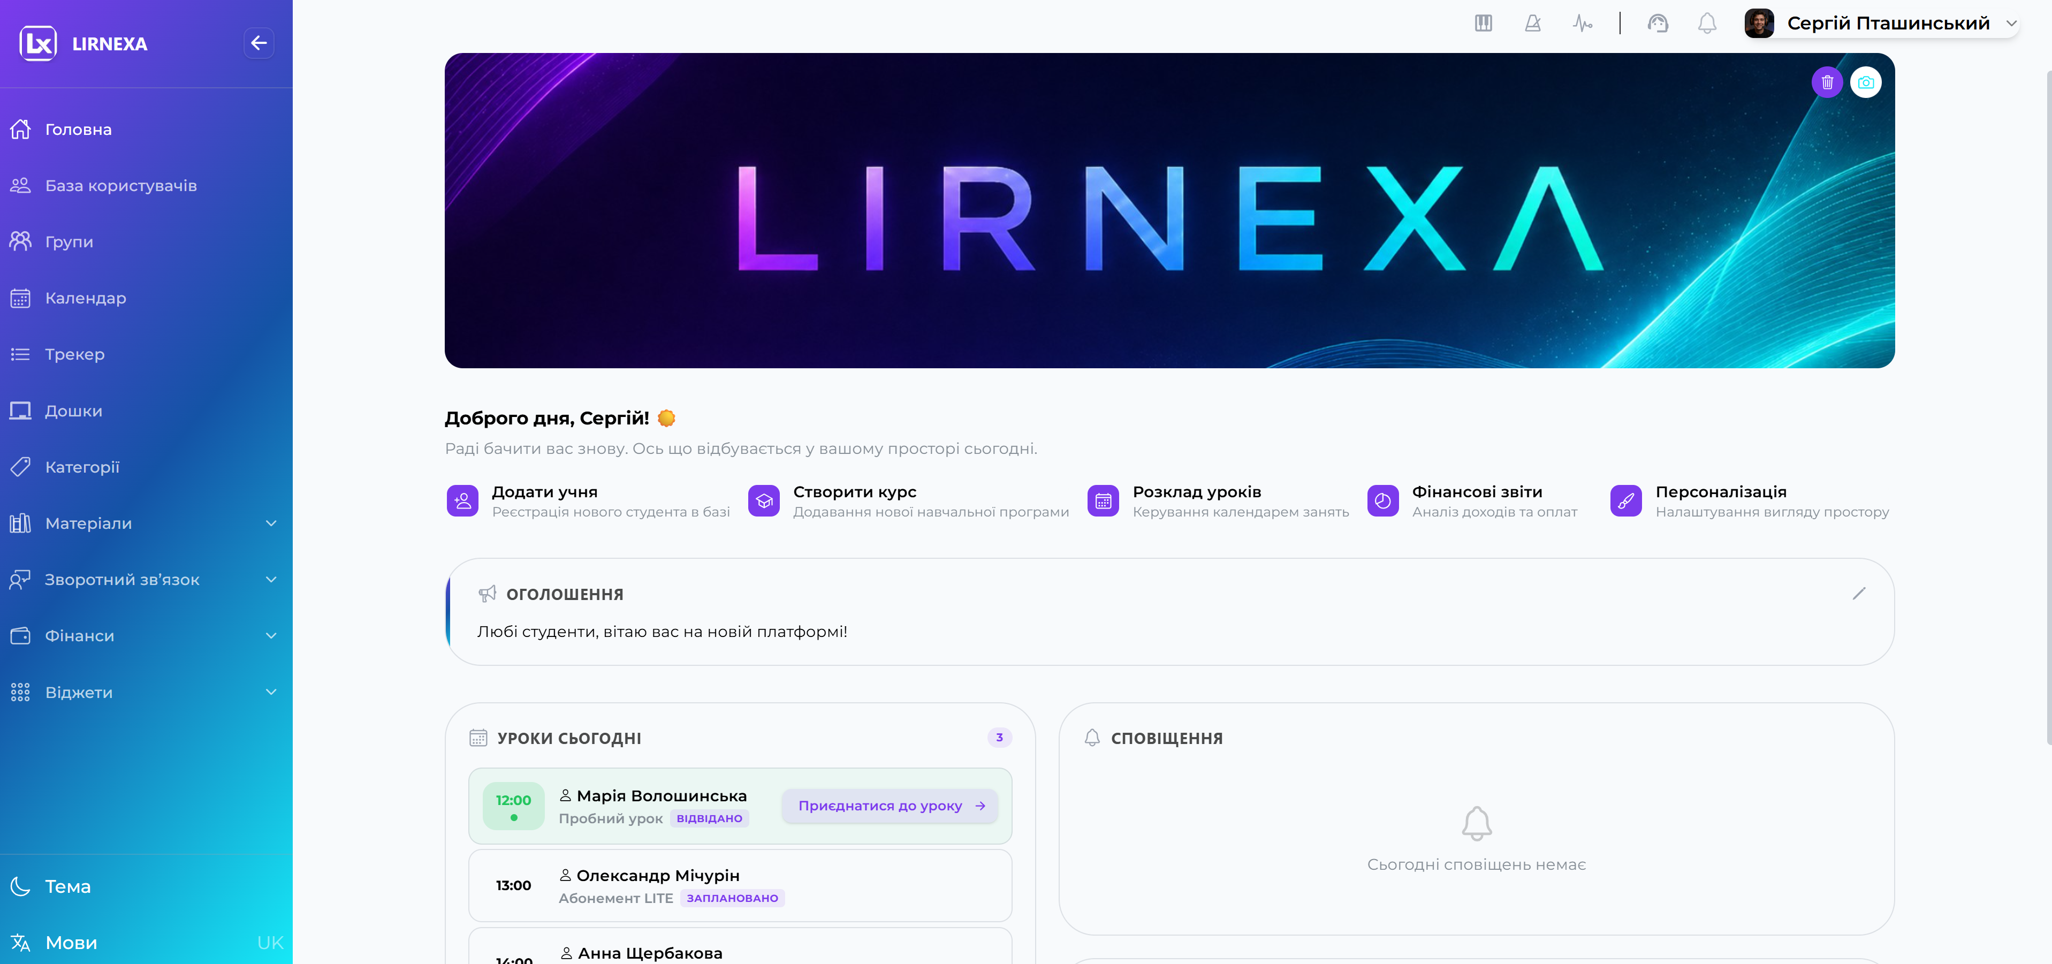This screenshot has height=964, width=2052.
Task: Expand the Фінанси submenu chevron
Action: tap(271, 636)
